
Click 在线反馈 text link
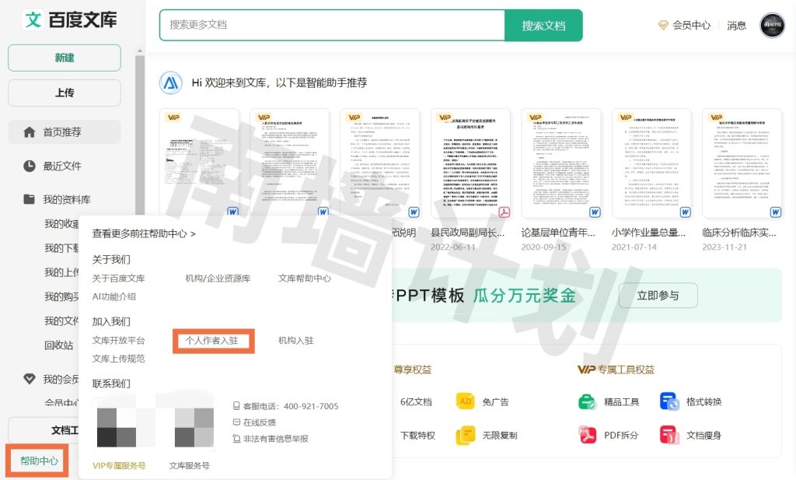click(x=260, y=422)
